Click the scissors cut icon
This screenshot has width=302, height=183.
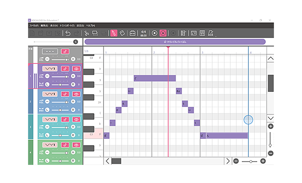coord(86,33)
